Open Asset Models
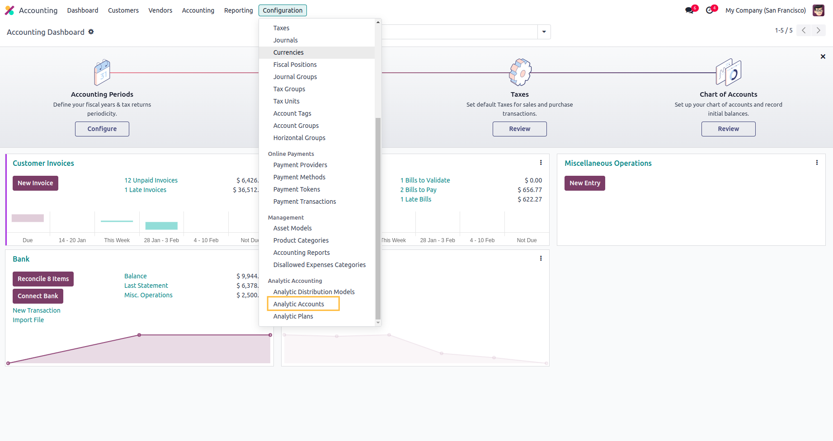 pos(317,228)
